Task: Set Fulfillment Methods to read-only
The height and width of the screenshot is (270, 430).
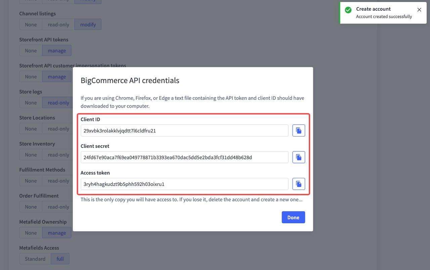Action: coord(58,181)
